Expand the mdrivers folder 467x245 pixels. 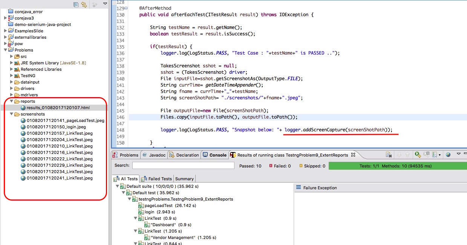click(11, 95)
